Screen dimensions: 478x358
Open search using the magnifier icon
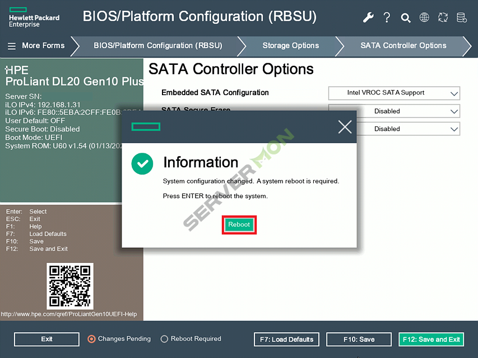405,18
